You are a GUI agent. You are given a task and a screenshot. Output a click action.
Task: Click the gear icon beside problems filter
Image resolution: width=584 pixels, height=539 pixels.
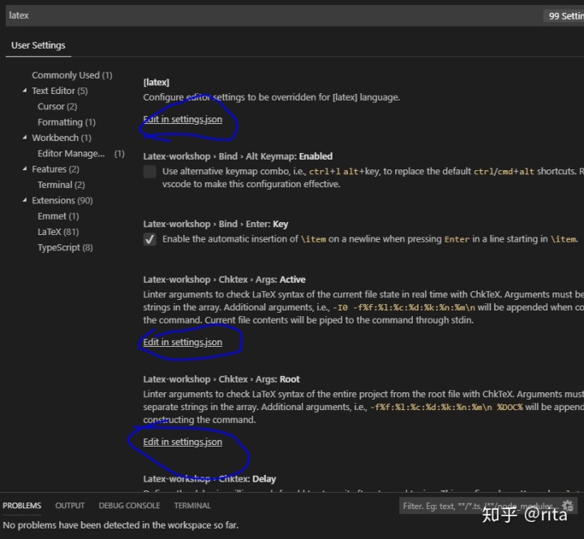coord(568,506)
